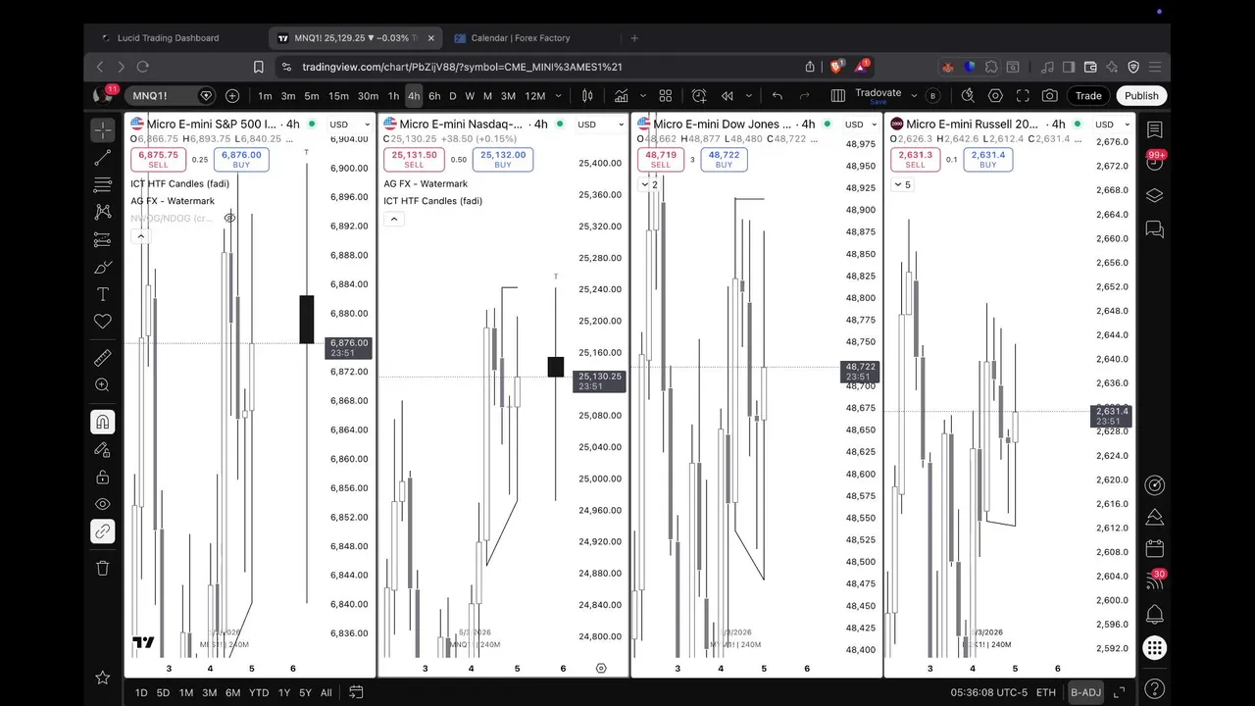Open the chat panel in the right sidebar
Screen dimensions: 1255x706
coord(1155,229)
